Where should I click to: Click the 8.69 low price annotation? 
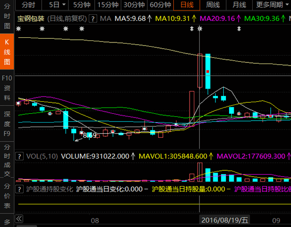(90, 135)
